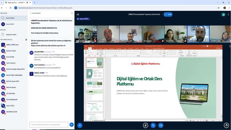Send chat message with blue arrow button

71,125
